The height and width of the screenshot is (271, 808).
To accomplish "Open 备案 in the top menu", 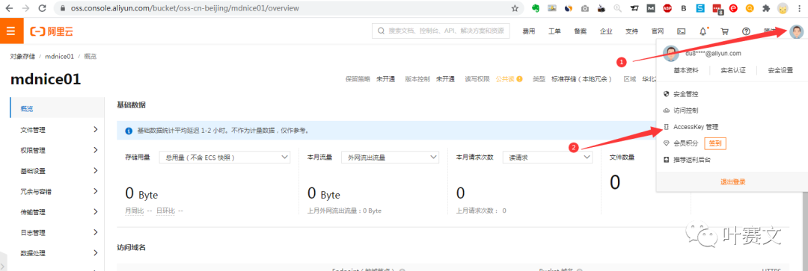I will pyautogui.click(x=581, y=31).
